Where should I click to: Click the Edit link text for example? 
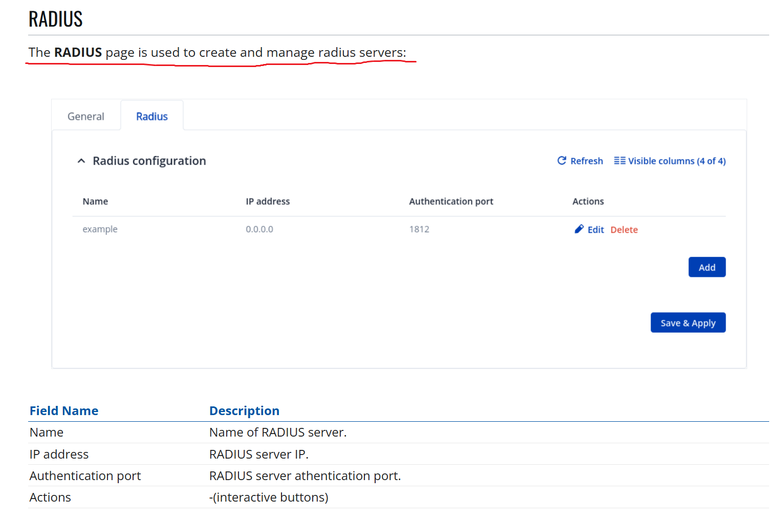click(x=596, y=230)
